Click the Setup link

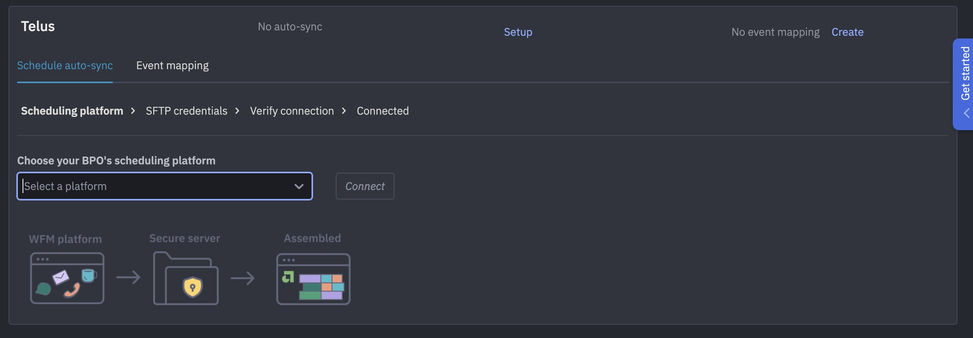(518, 32)
